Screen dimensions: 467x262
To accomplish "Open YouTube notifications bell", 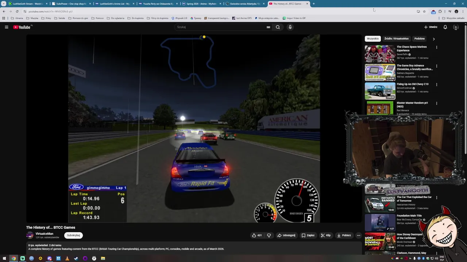I will [x=445, y=27].
